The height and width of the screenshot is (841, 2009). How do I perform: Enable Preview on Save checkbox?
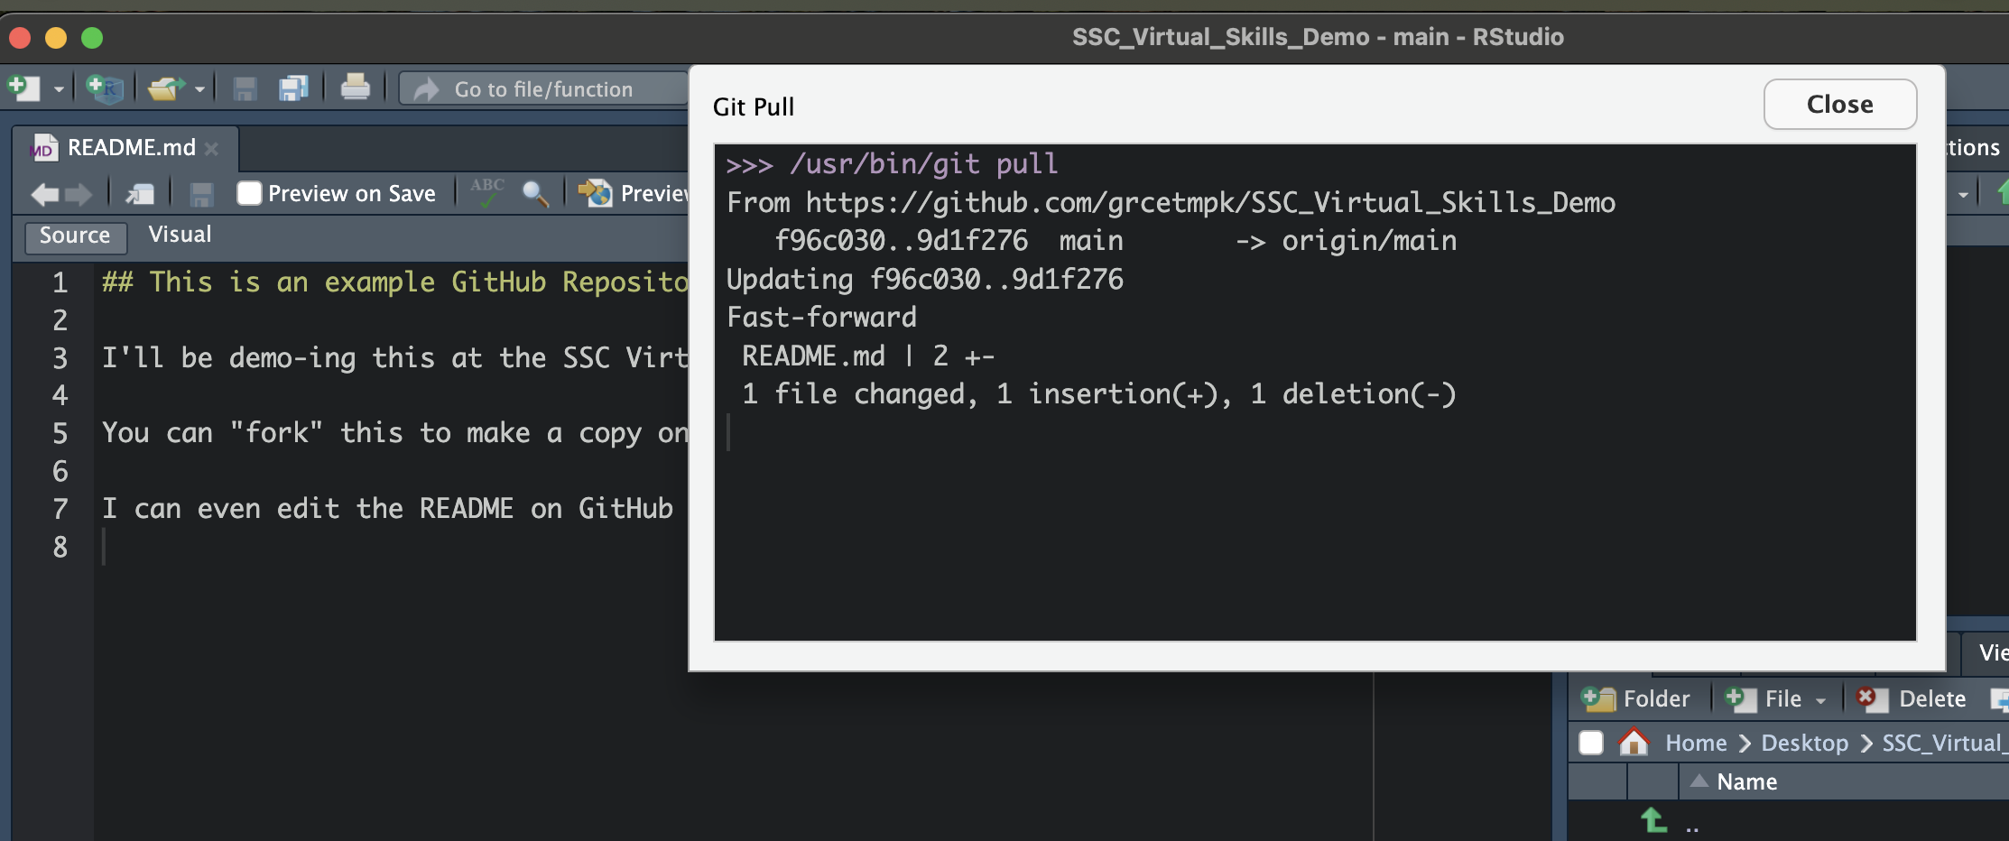pyautogui.click(x=249, y=193)
